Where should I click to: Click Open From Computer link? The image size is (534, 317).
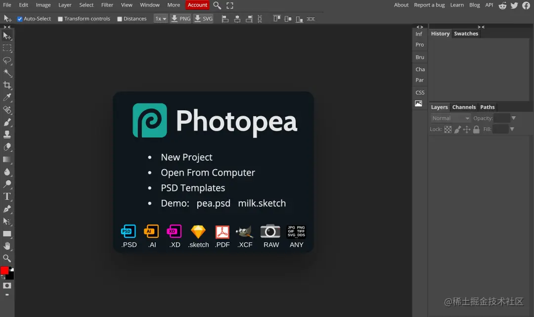[x=208, y=173]
